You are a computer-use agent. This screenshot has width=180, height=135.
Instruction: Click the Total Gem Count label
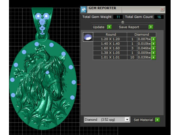click(139, 17)
